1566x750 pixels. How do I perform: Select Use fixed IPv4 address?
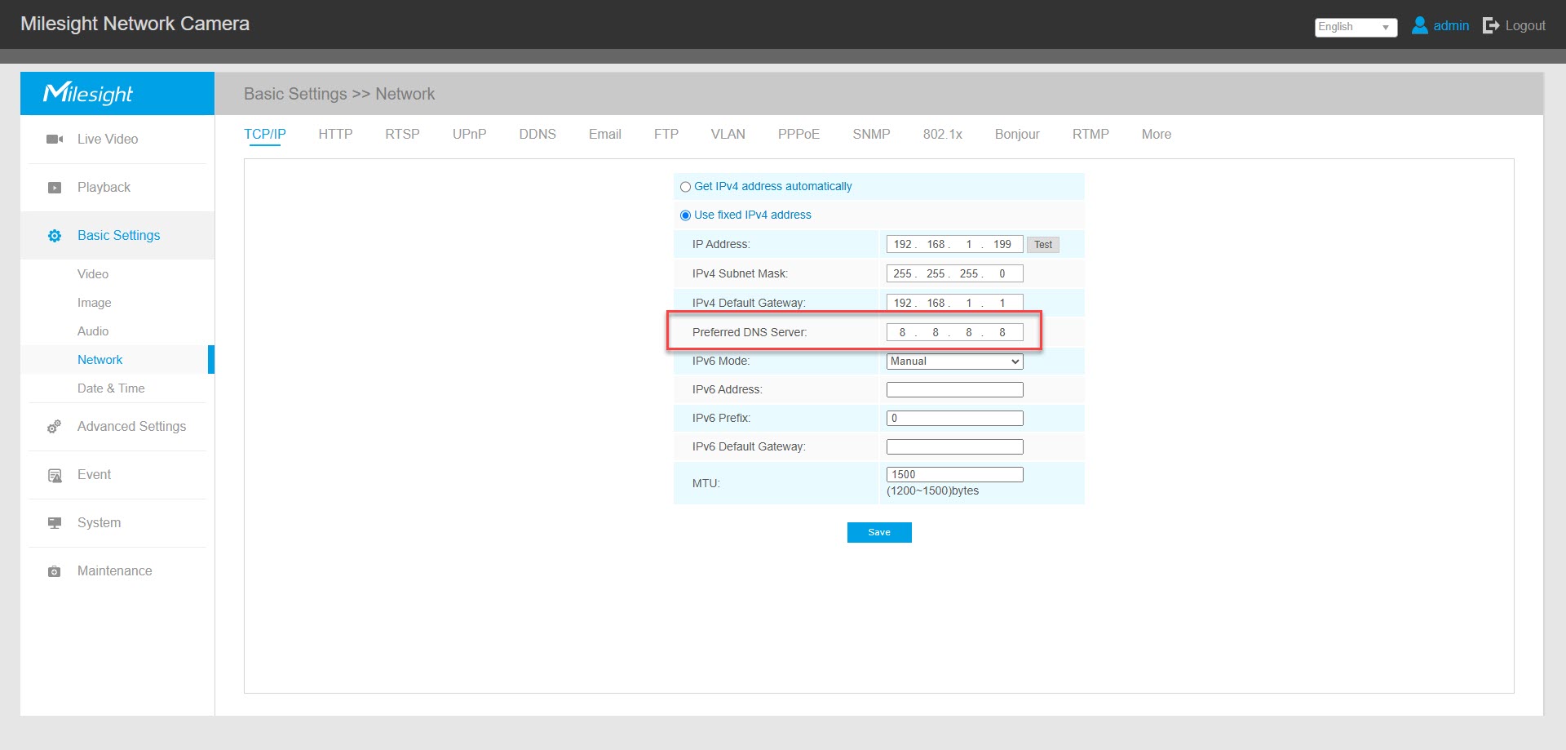coord(684,215)
